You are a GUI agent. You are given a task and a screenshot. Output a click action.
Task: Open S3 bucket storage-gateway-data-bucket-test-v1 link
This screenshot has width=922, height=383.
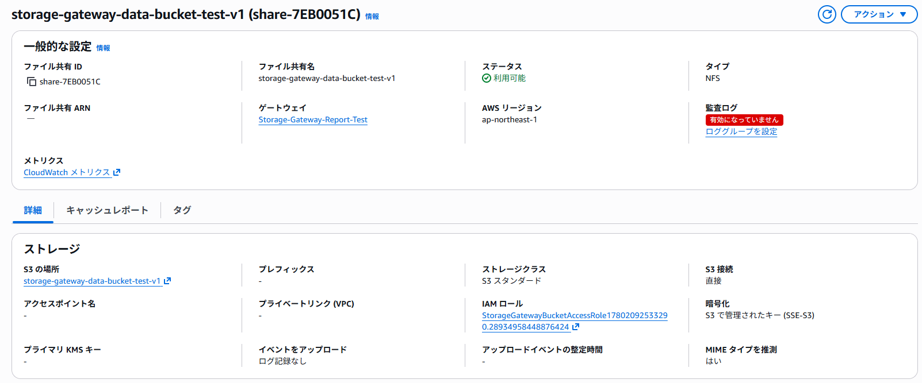(92, 281)
